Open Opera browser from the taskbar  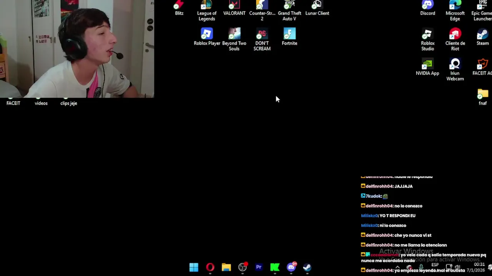coord(210,267)
